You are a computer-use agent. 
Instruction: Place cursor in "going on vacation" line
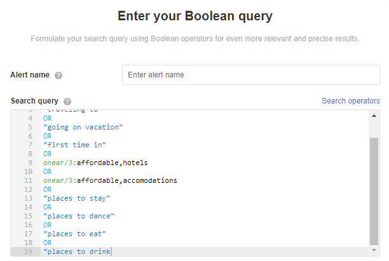[x=81, y=127]
